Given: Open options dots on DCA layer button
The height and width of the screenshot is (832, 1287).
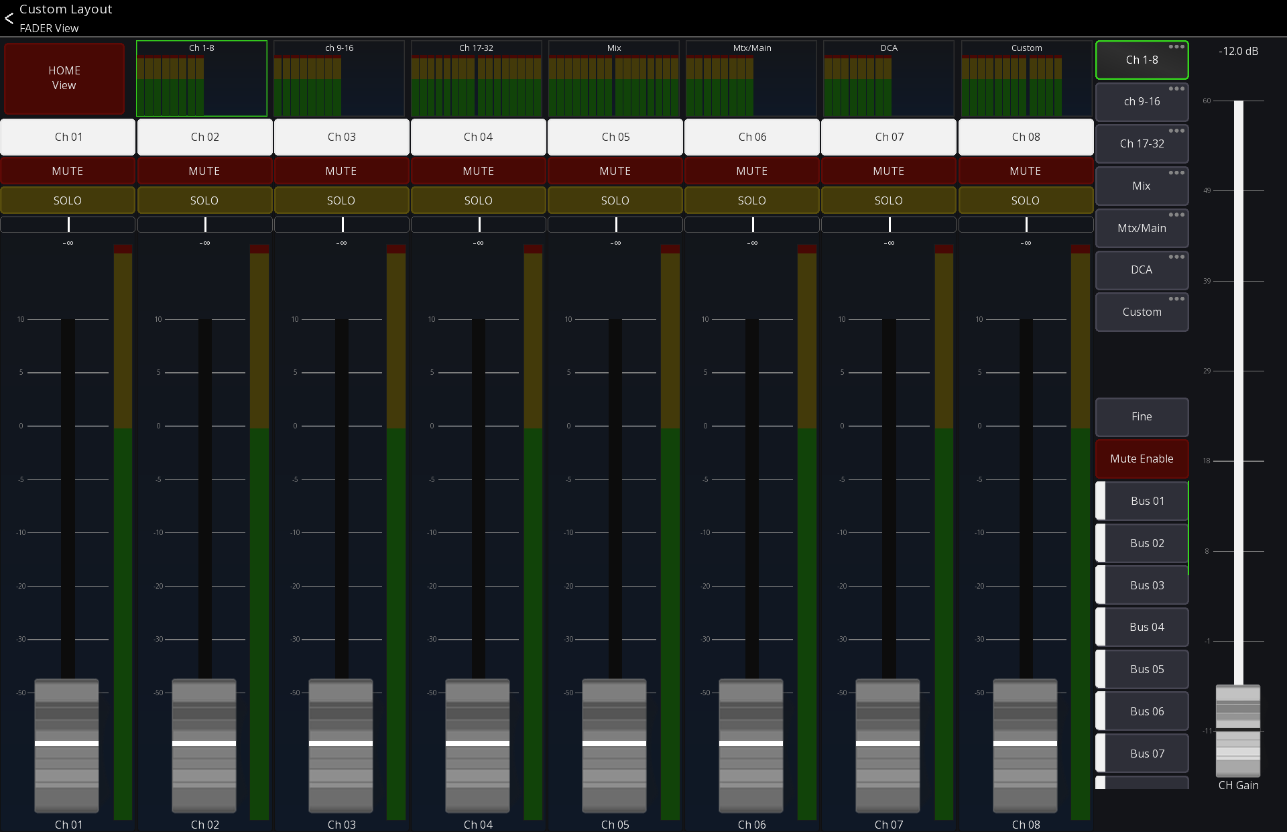Looking at the screenshot, I should pyautogui.click(x=1176, y=257).
